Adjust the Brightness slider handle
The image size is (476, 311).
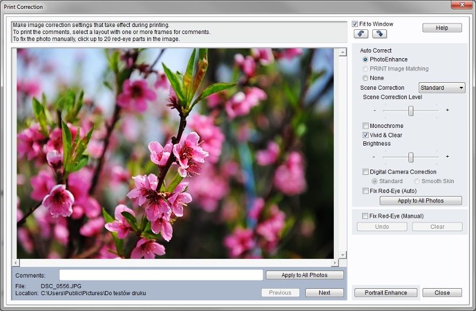[x=411, y=157]
